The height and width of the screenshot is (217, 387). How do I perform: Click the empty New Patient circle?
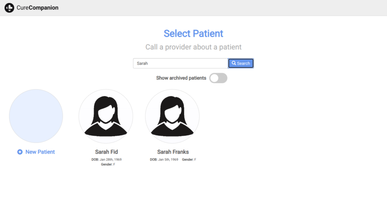[36, 116]
